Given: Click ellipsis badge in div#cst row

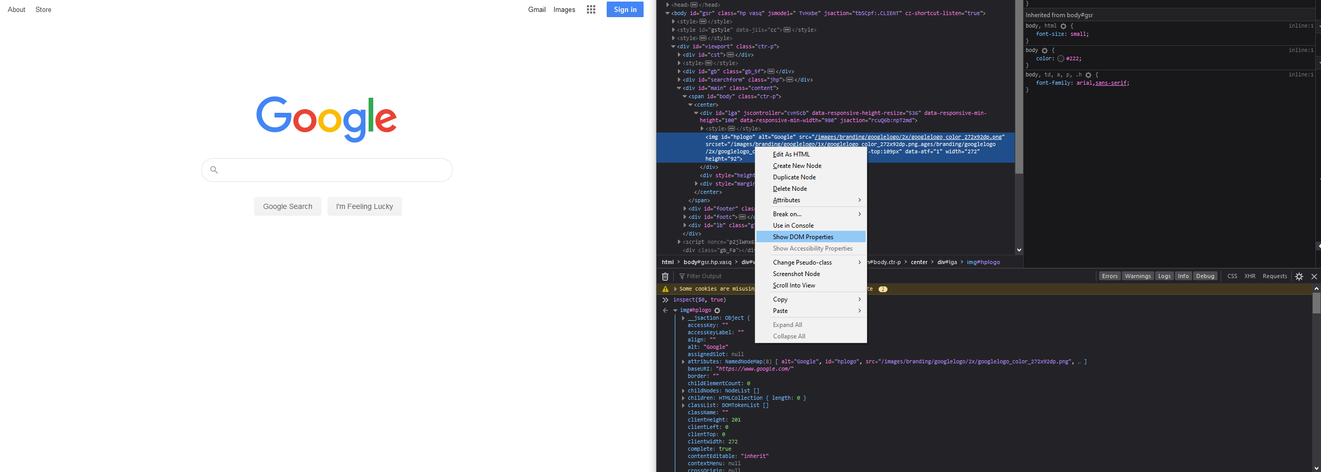Looking at the screenshot, I should tap(730, 55).
